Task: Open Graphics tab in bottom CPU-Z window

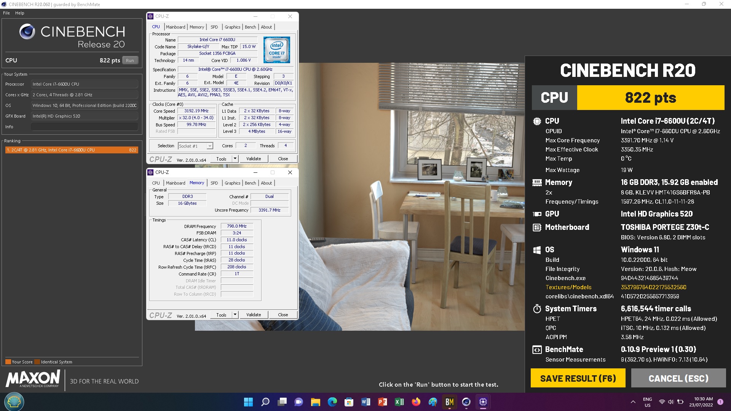Action: pyautogui.click(x=232, y=183)
